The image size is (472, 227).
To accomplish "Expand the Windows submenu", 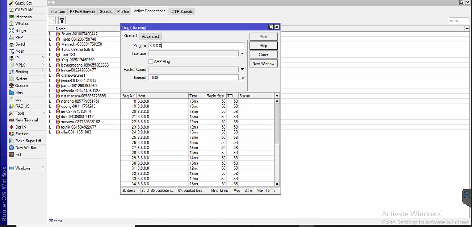I will click(43, 168).
